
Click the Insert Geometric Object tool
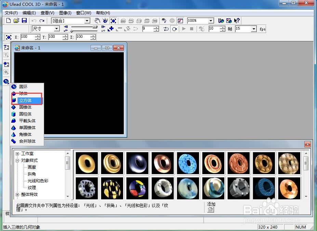(x=6, y=81)
